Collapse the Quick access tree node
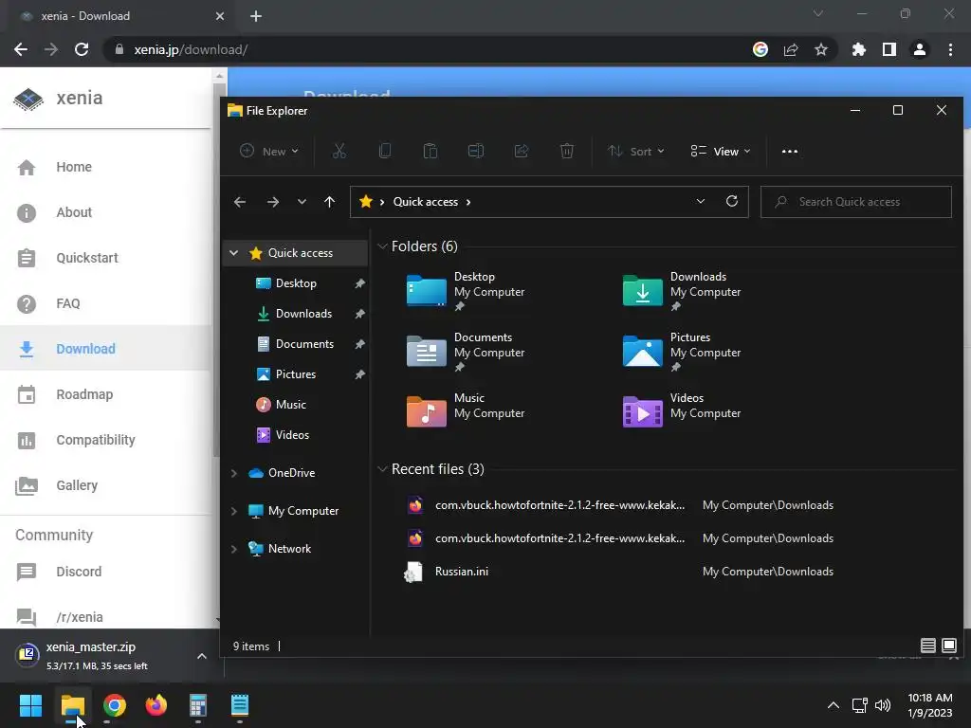The width and height of the screenshot is (971, 728). tap(234, 252)
